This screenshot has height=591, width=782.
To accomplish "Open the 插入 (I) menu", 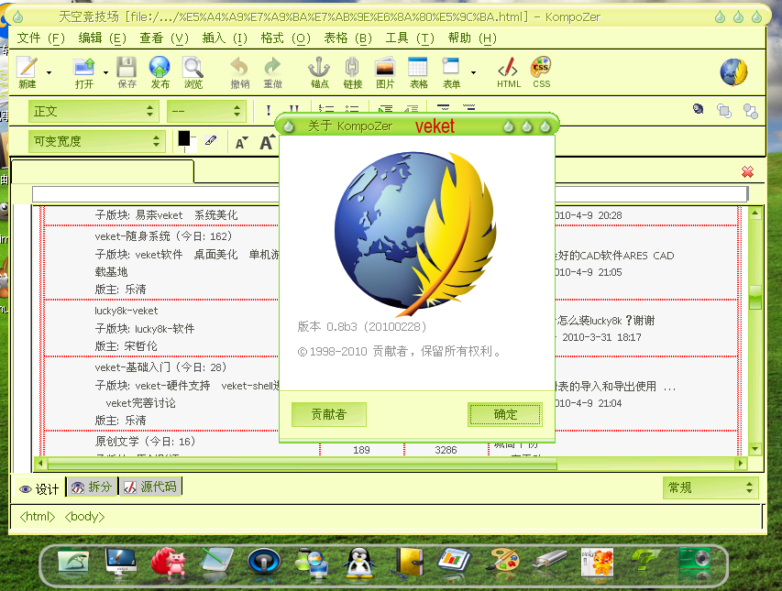I will click(x=225, y=38).
